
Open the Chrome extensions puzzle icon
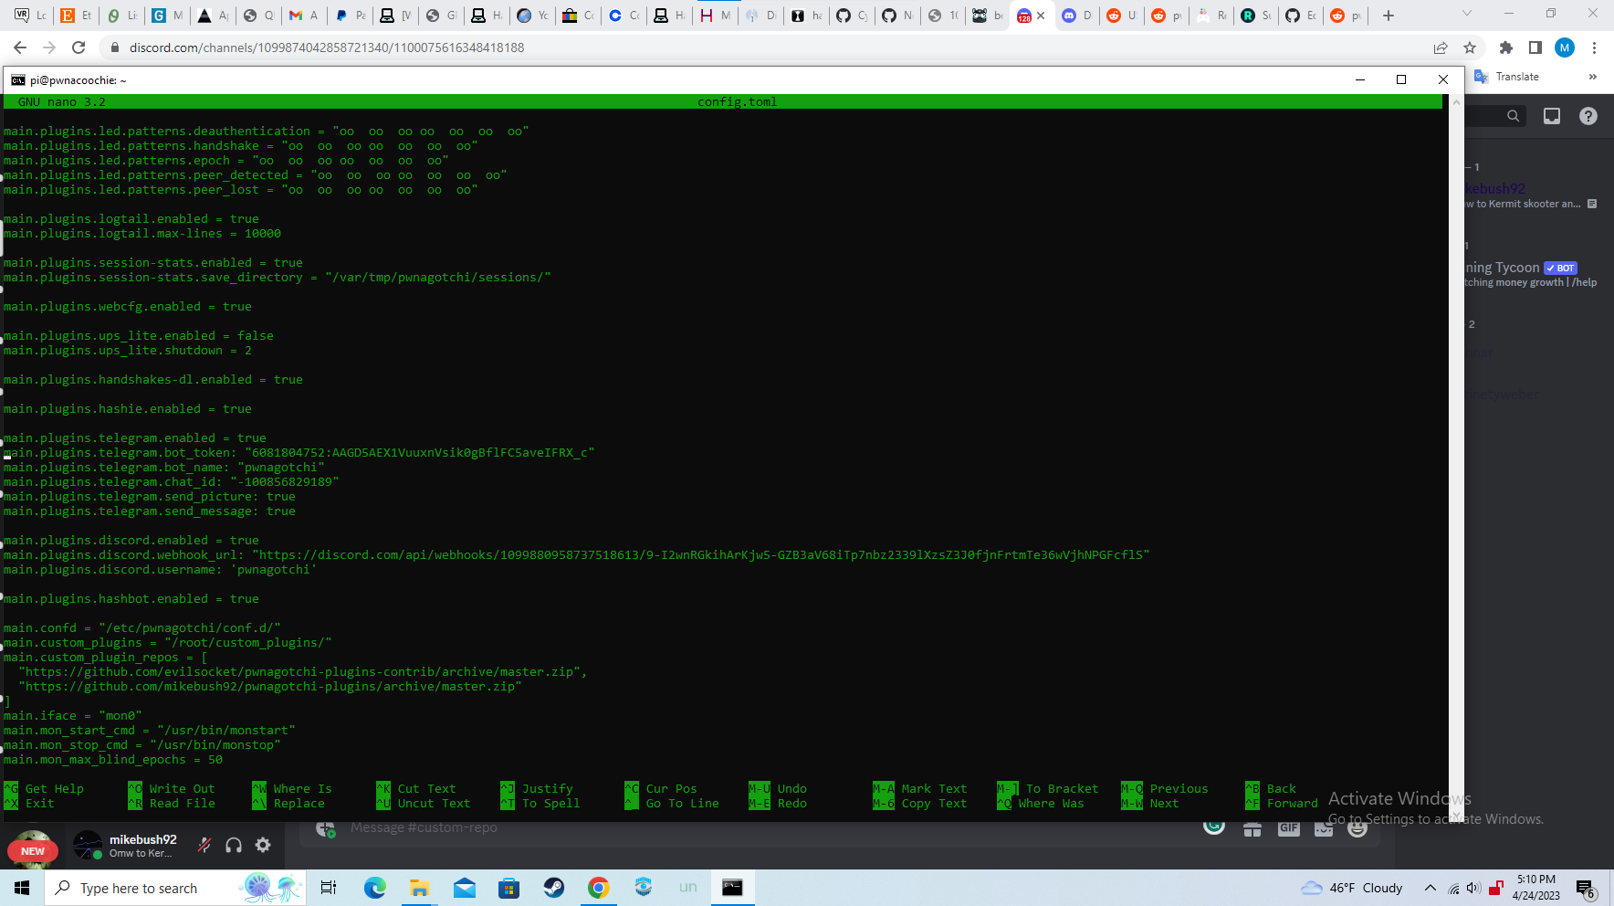tap(1507, 47)
